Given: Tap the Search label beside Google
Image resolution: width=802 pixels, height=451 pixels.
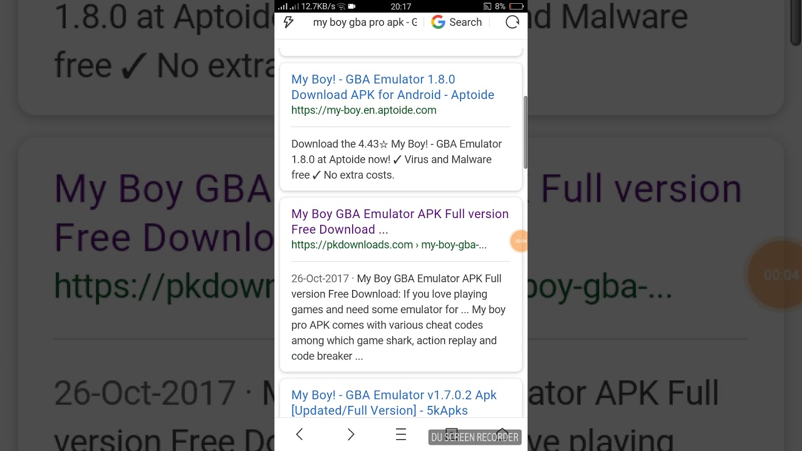Looking at the screenshot, I should (x=466, y=23).
